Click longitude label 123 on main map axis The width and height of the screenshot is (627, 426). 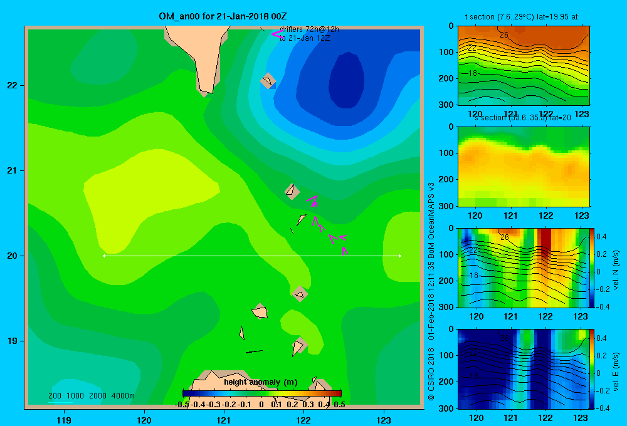(384, 420)
